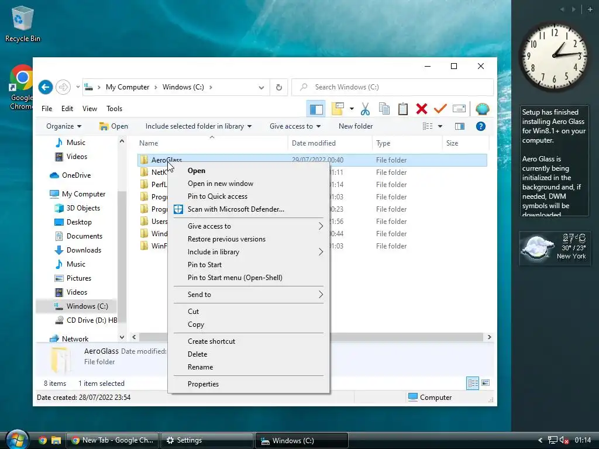
Task: Click the Paste clipboard toolbar icon
Action: tap(402, 109)
